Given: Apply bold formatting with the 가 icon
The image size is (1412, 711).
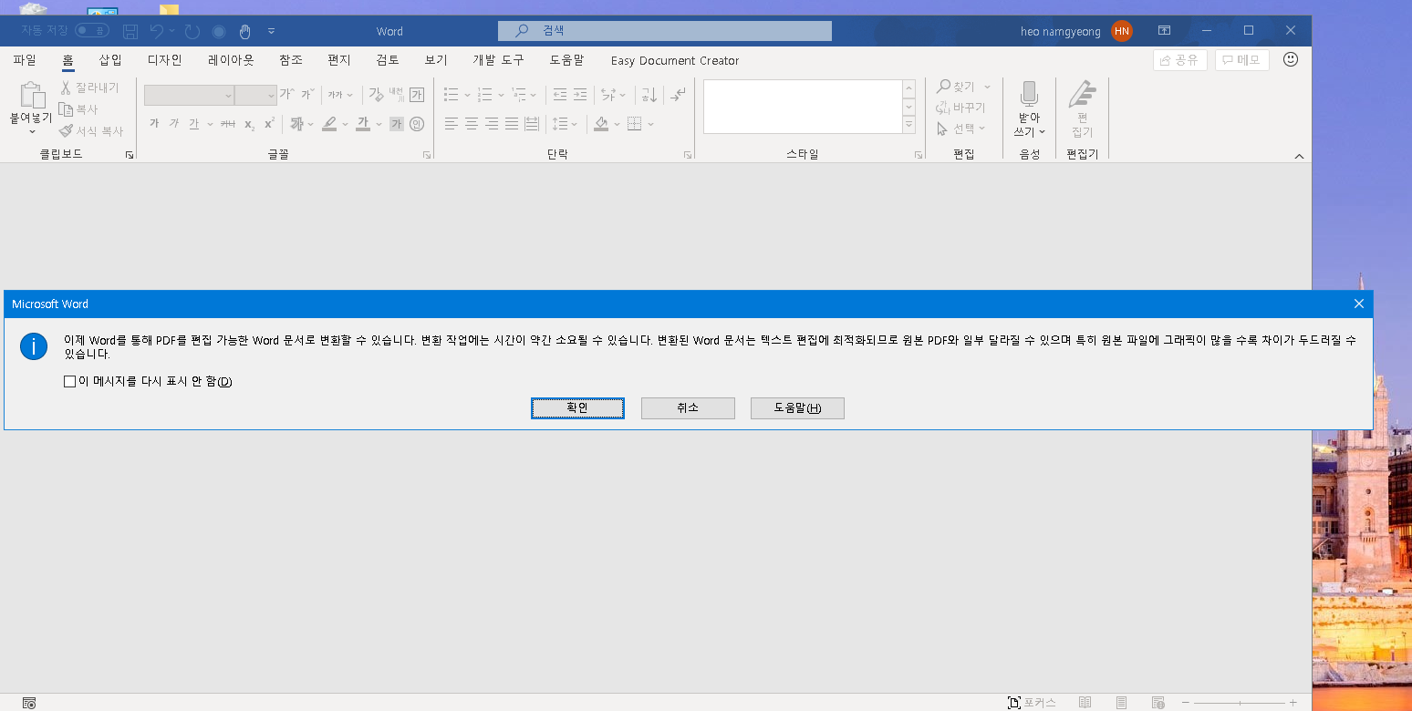Looking at the screenshot, I should 153,123.
